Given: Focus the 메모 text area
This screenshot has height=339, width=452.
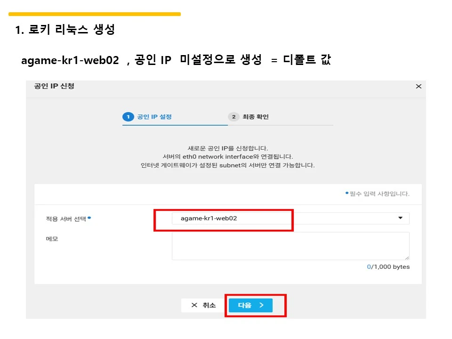Looking at the screenshot, I should tap(291, 246).
